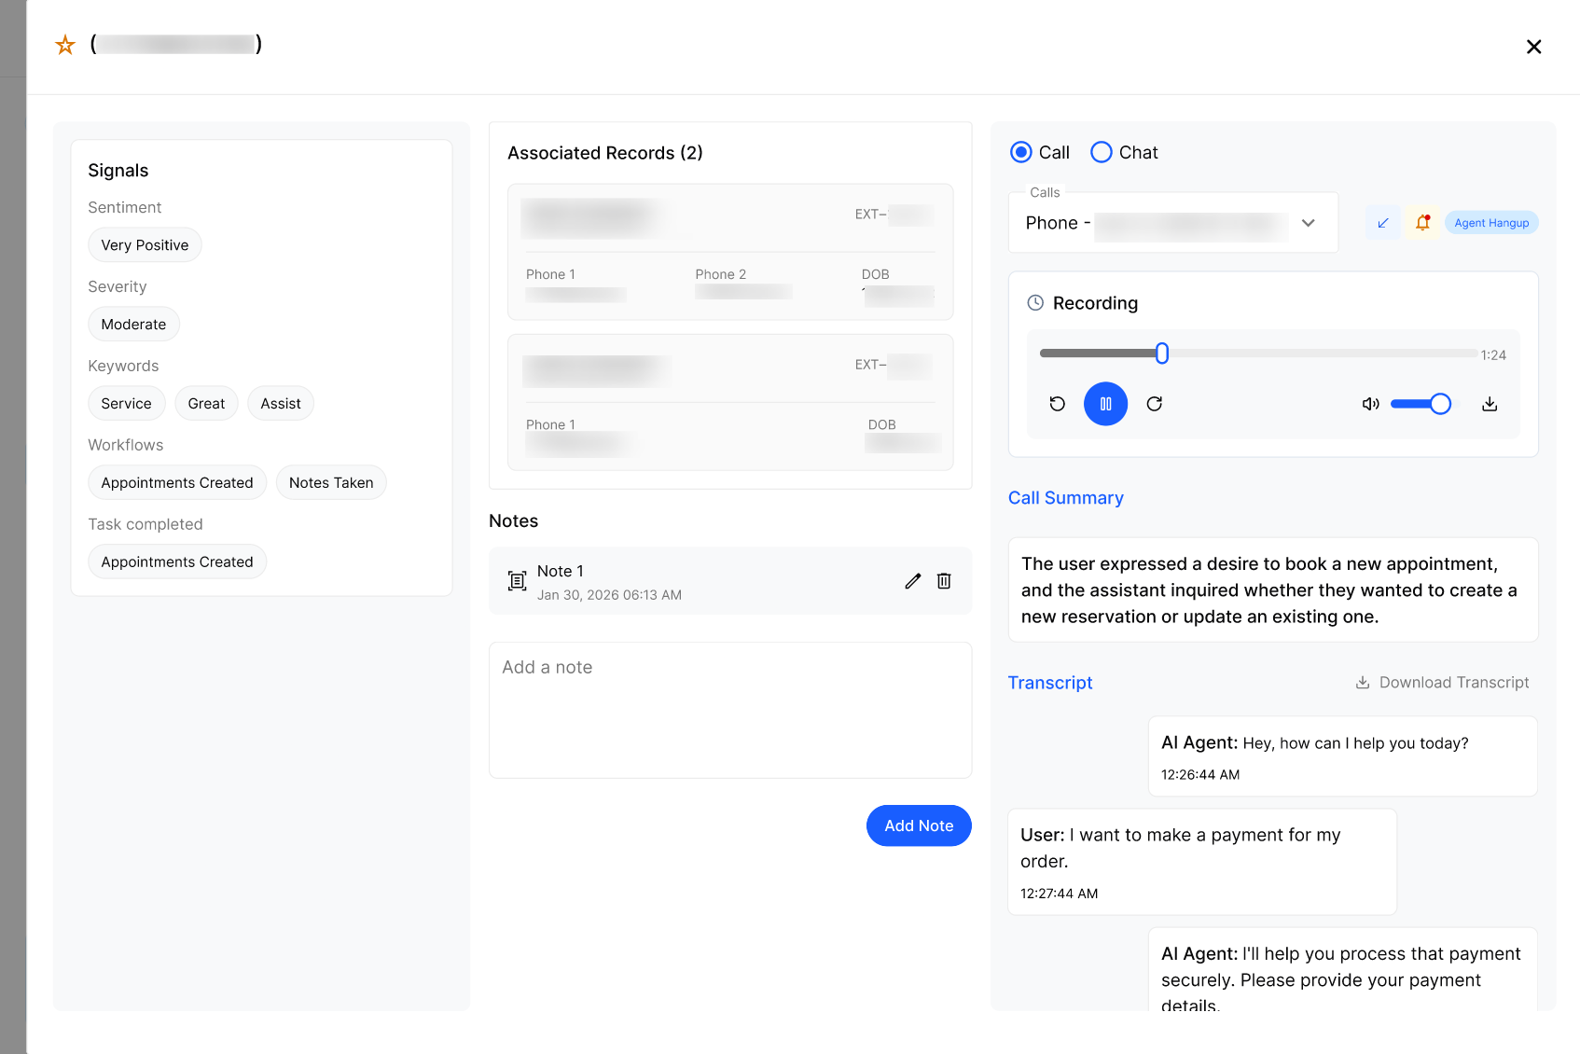
Task: Click into the Add a note text area
Action: pos(730,710)
